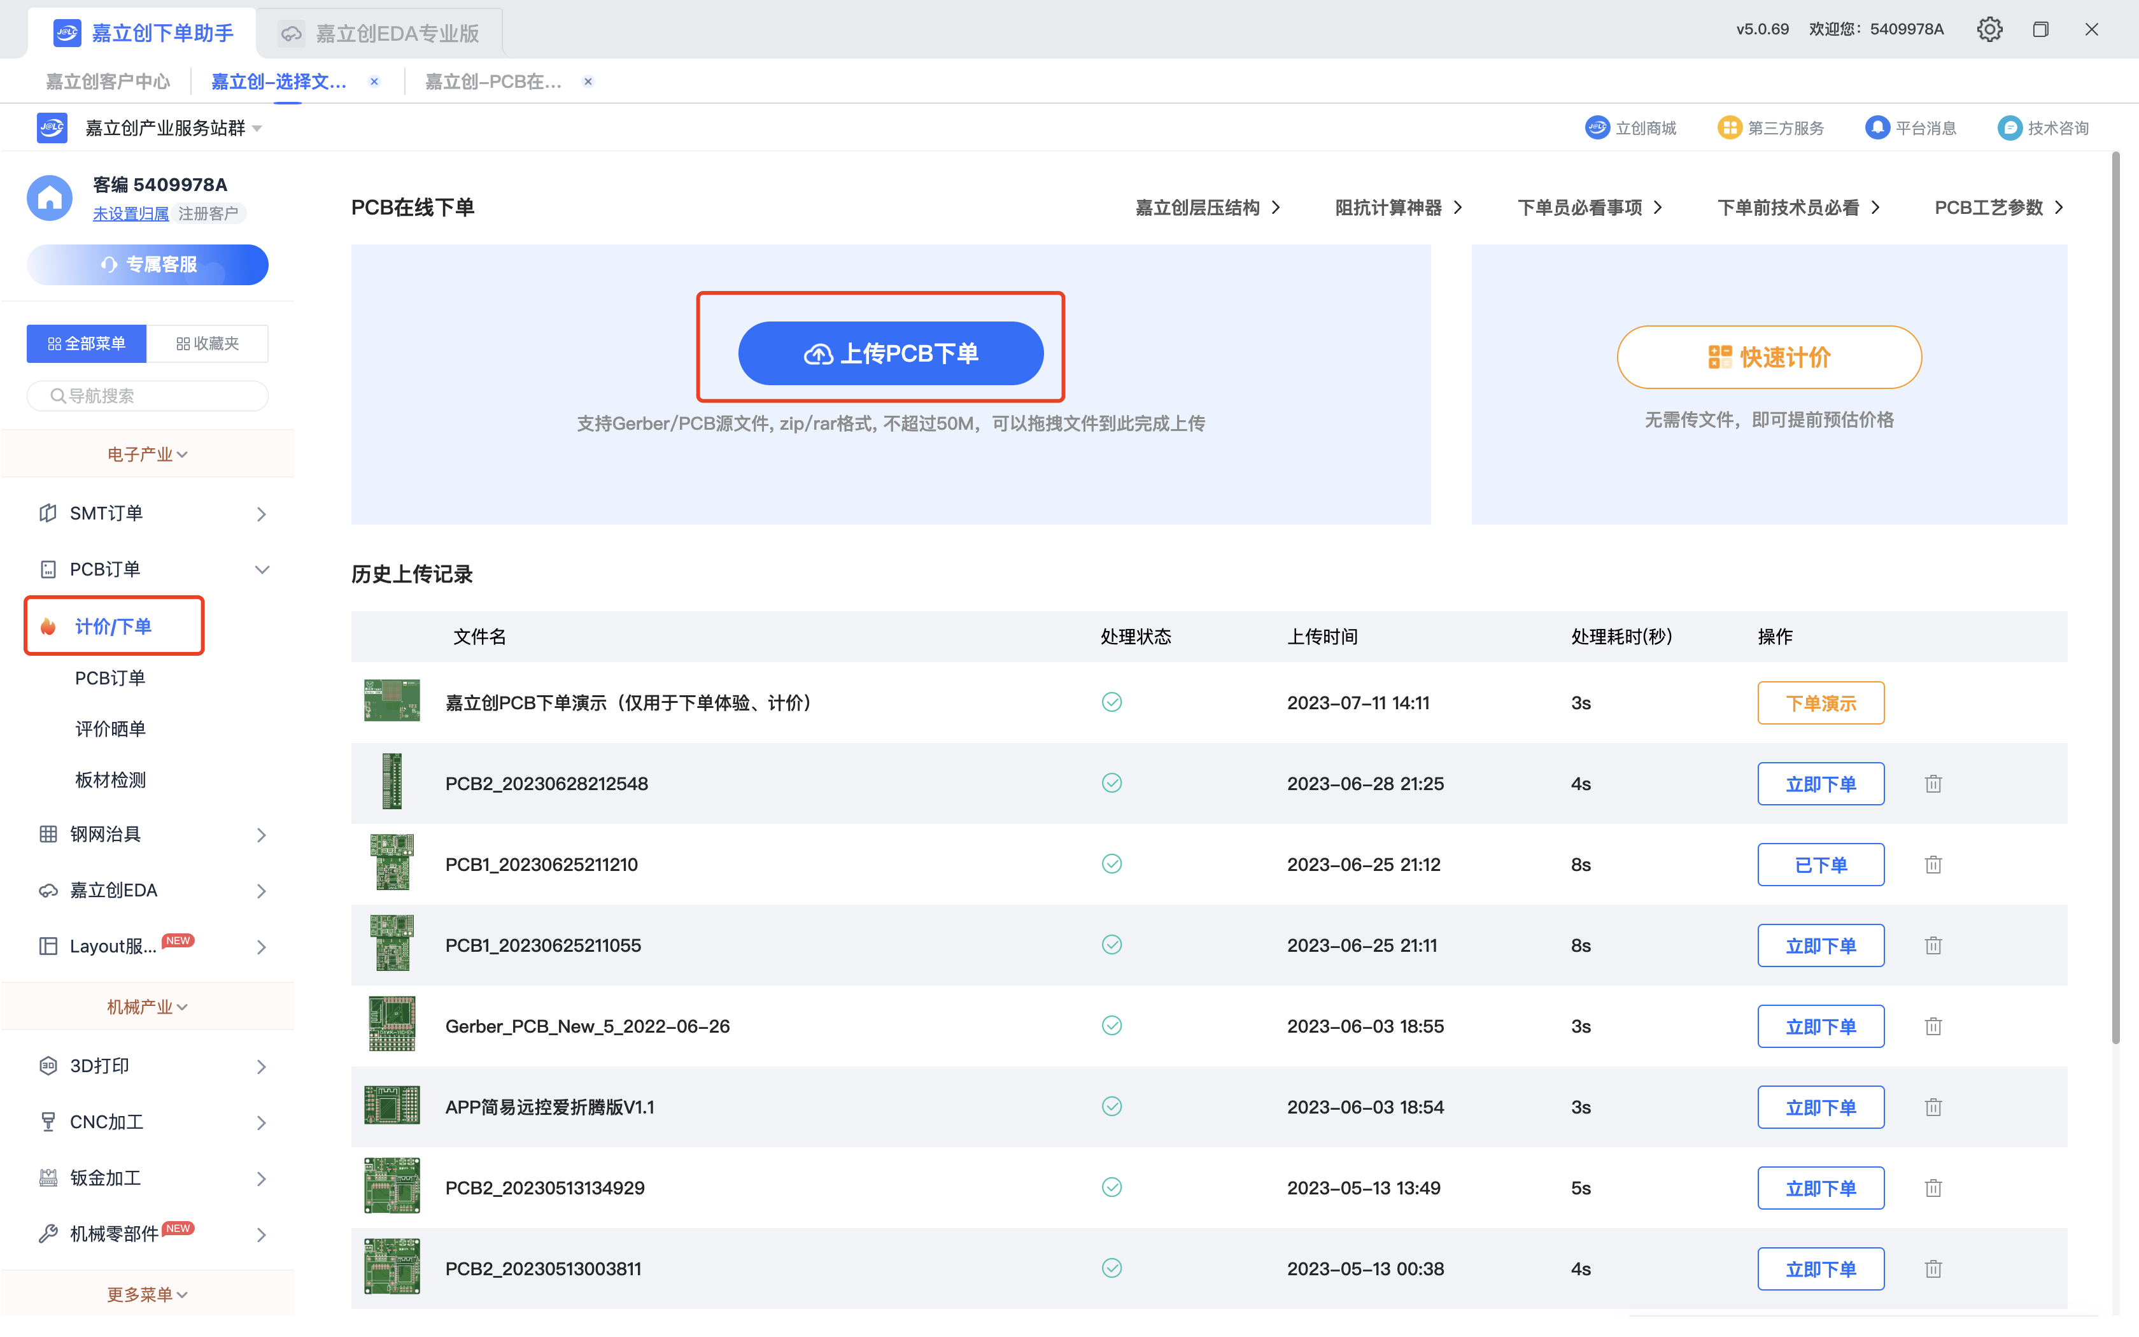This screenshot has width=2139, height=1337.
Task: Close the 嘉立创-PCB在... tab
Action: pyautogui.click(x=588, y=81)
